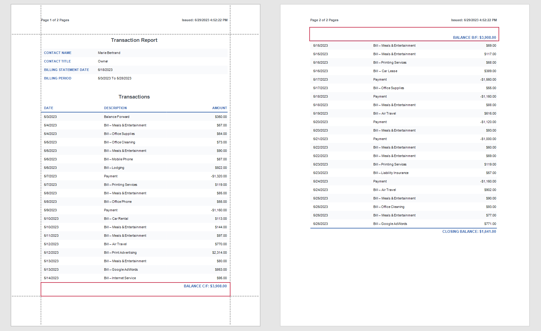Click the contact name Marie Bertrand
Screen dimensions: 541x331
(x=108, y=53)
